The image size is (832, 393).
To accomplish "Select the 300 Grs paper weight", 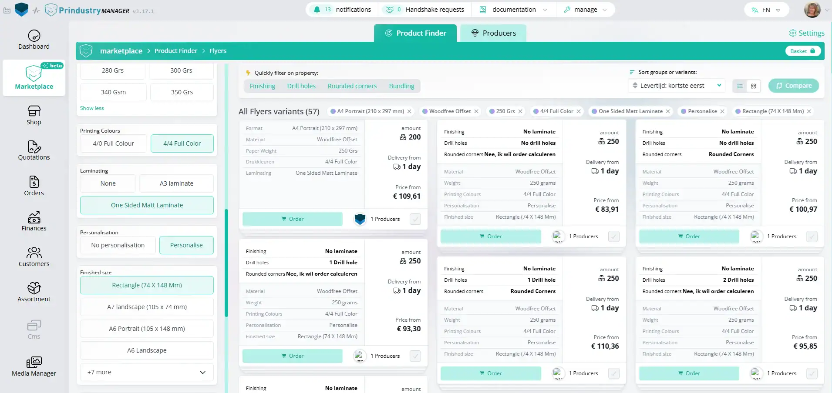I will point(181,70).
